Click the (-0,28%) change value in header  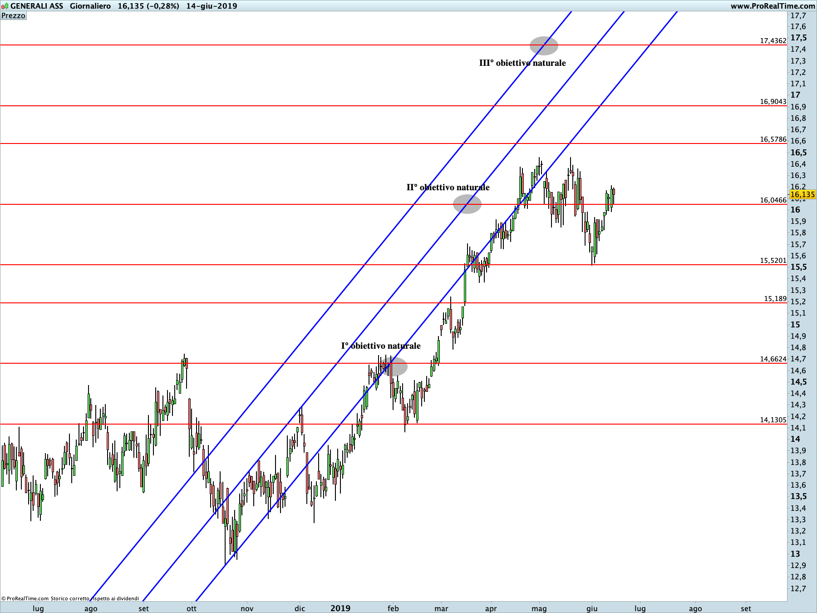pos(163,6)
